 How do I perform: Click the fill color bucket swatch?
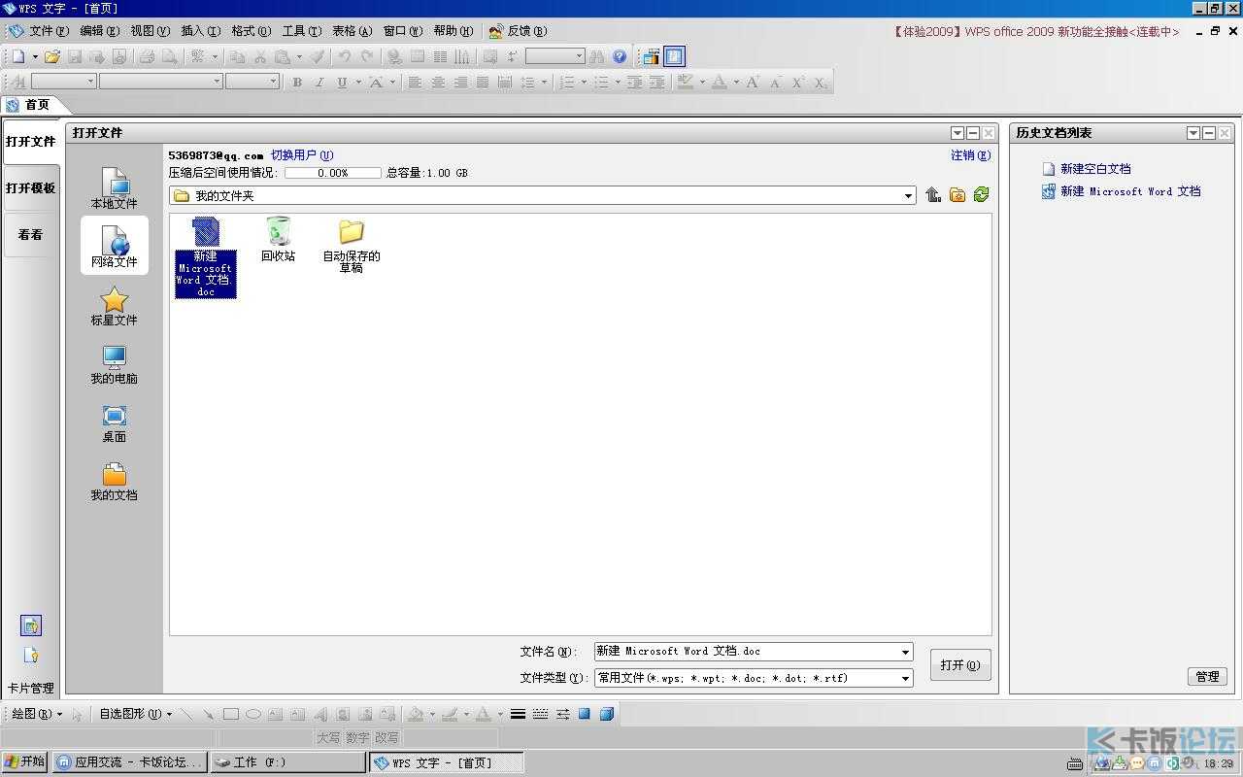(x=416, y=714)
